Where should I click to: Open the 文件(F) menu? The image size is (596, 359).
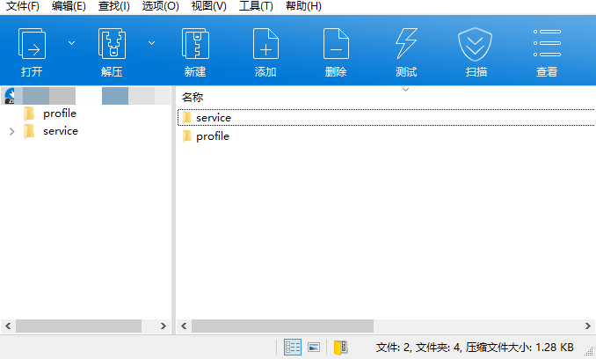click(x=23, y=6)
